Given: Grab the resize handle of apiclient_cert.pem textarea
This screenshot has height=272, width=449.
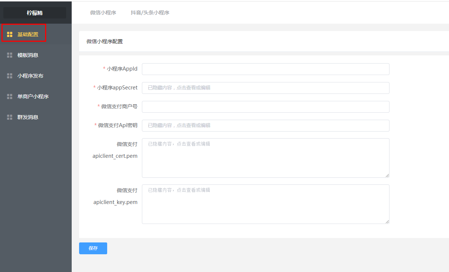Looking at the screenshot, I should point(387,176).
